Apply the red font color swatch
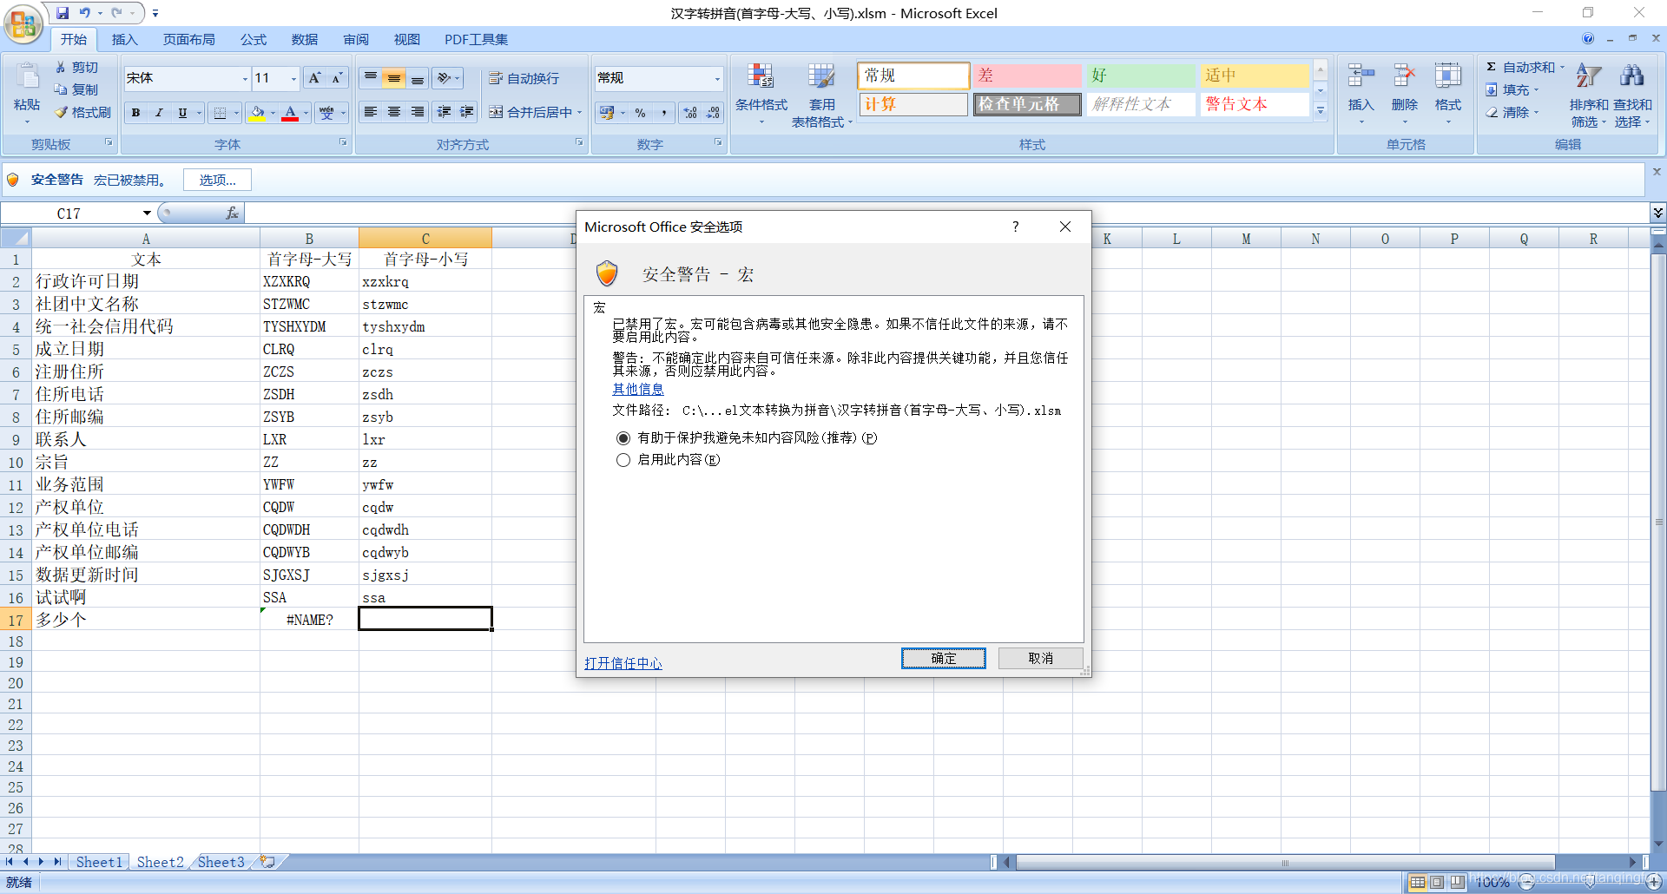The width and height of the screenshot is (1667, 894). [290, 113]
